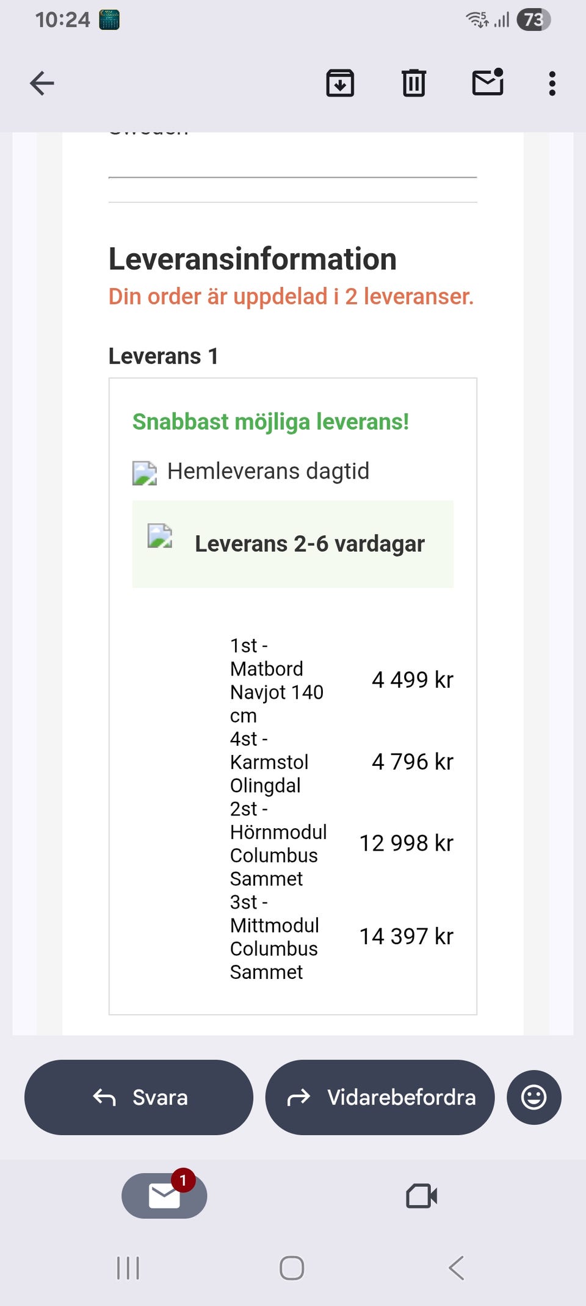The height and width of the screenshot is (1306, 586).
Task: Reply using the Svara button
Action: pos(139,1097)
